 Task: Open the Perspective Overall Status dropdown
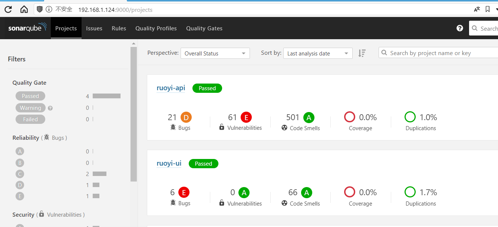(x=215, y=53)
